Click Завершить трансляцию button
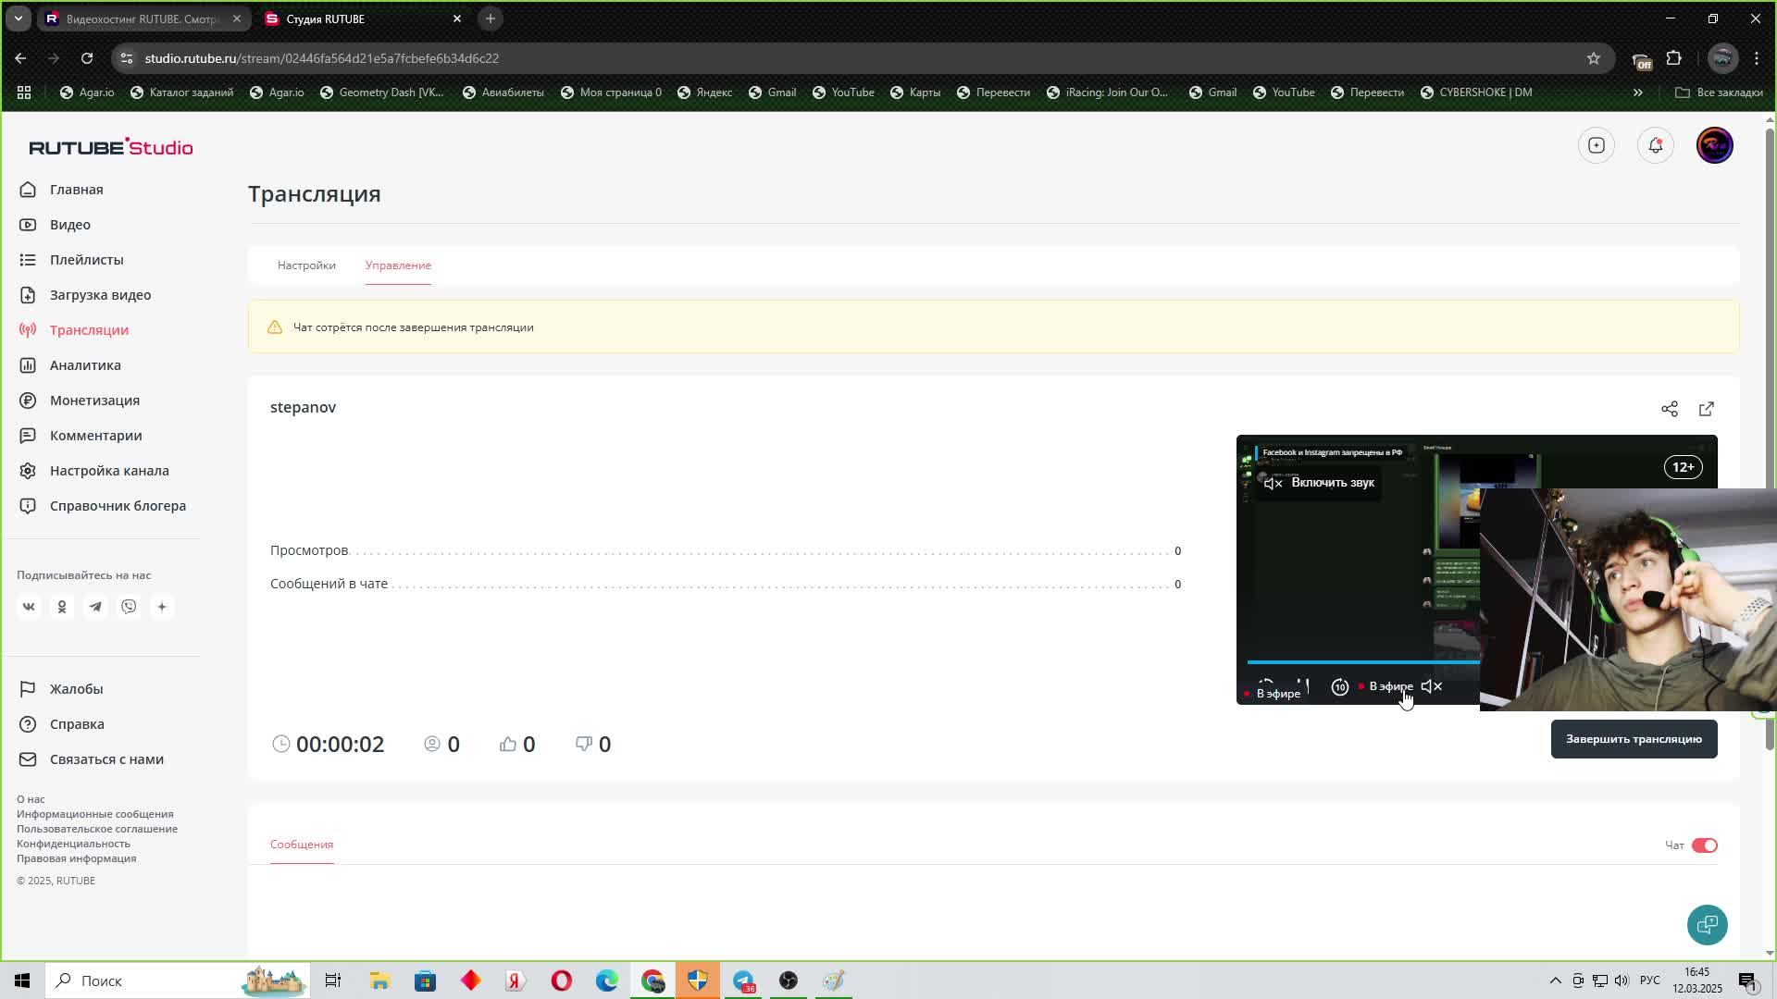Screen dimensions: 1777x999 [x=1633, y=738]
